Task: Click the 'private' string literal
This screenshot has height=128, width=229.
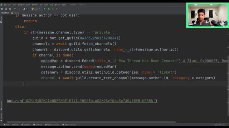Action: pyautogui.click(x=102, y=32)
